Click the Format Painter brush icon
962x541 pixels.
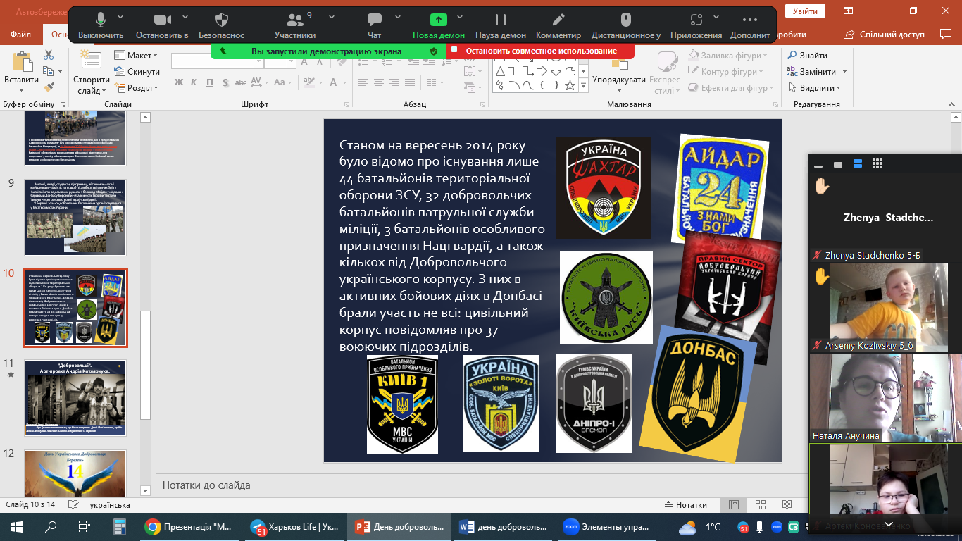49,87
